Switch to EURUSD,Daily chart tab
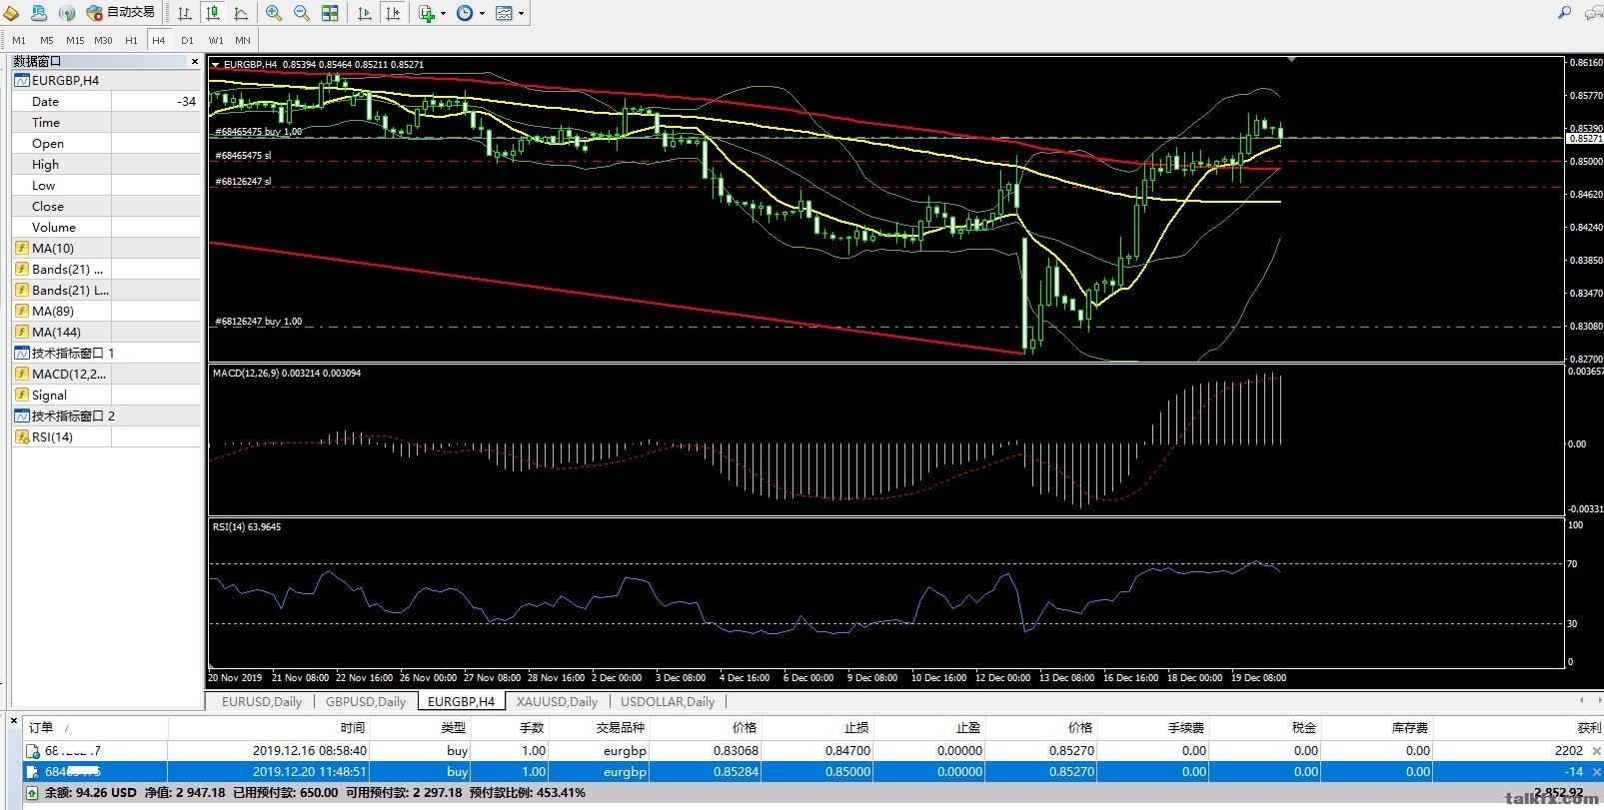 click(x=261, y=701)
